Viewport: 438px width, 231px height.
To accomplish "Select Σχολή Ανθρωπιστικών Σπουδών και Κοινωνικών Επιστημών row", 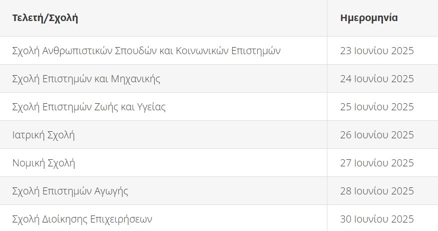I will coord(219,51).
